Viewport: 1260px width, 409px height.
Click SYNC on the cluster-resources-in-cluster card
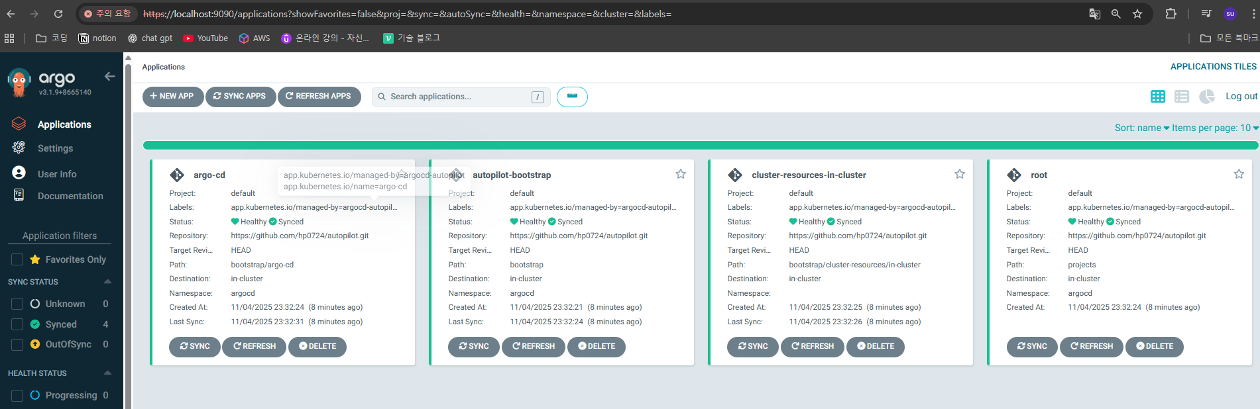click(752, 346)
